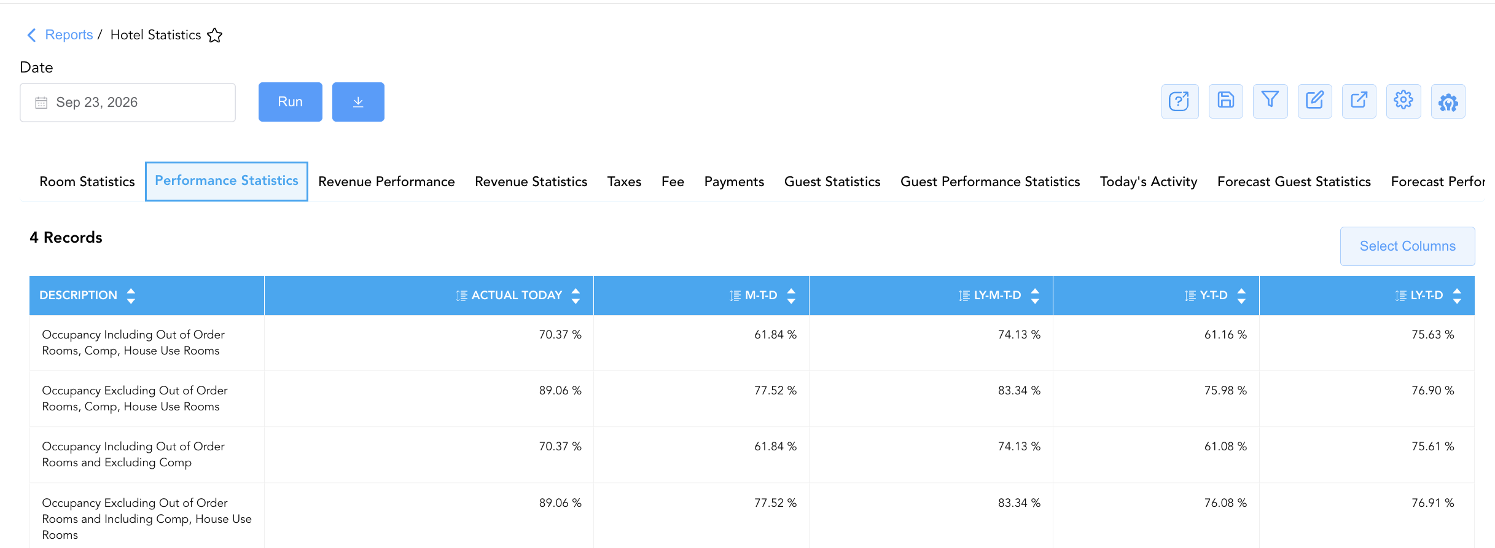1495x548 pixels.
Task: Open the Guest Performance Statistics tab
Action: coord(990,182)
